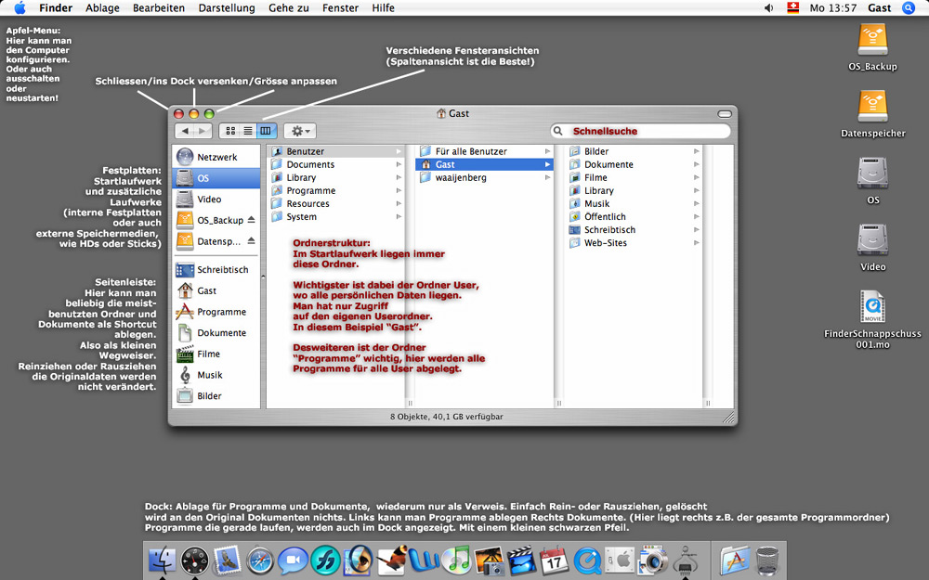Open the Apple menu
The width and height of the screenshot is (929, 580).
[x=20, y=7]
